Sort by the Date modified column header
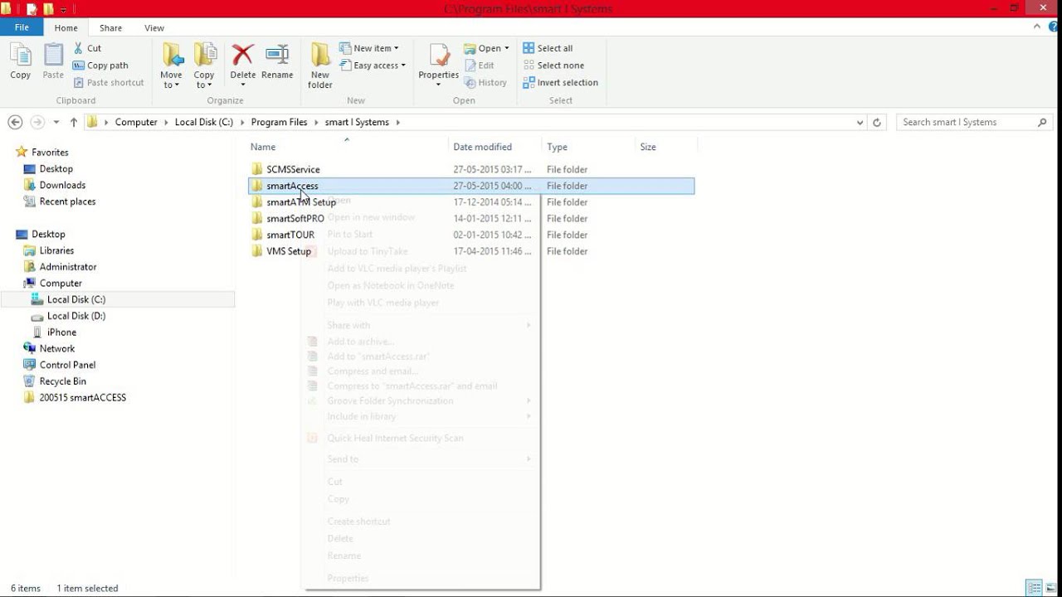Image resolution: width=1062 pixels, height=597 pixels. pos(482,147)
